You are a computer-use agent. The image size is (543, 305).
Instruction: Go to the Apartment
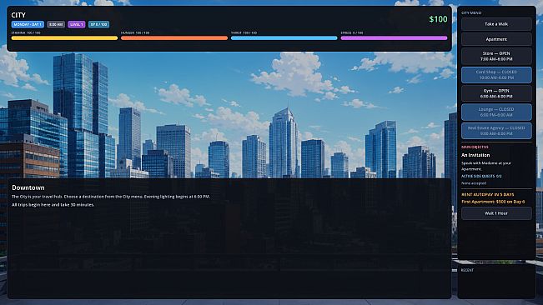(496, 39)
